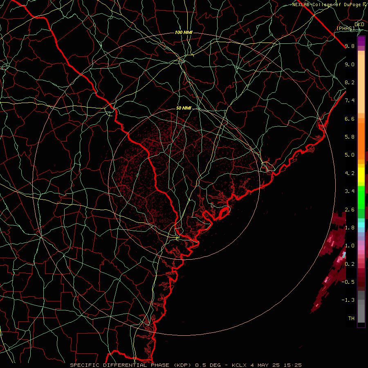Click the "50 NMI" range ring label
The height and width of the screenshot is (368, 368).
(x=184, y=108)
